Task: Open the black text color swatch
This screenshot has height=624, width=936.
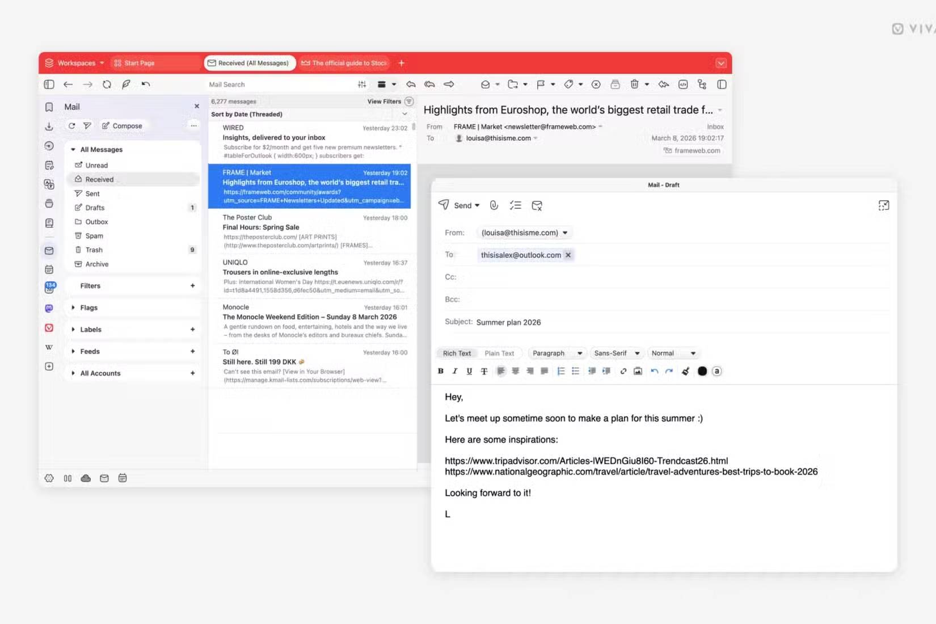Action: point(702,371)
